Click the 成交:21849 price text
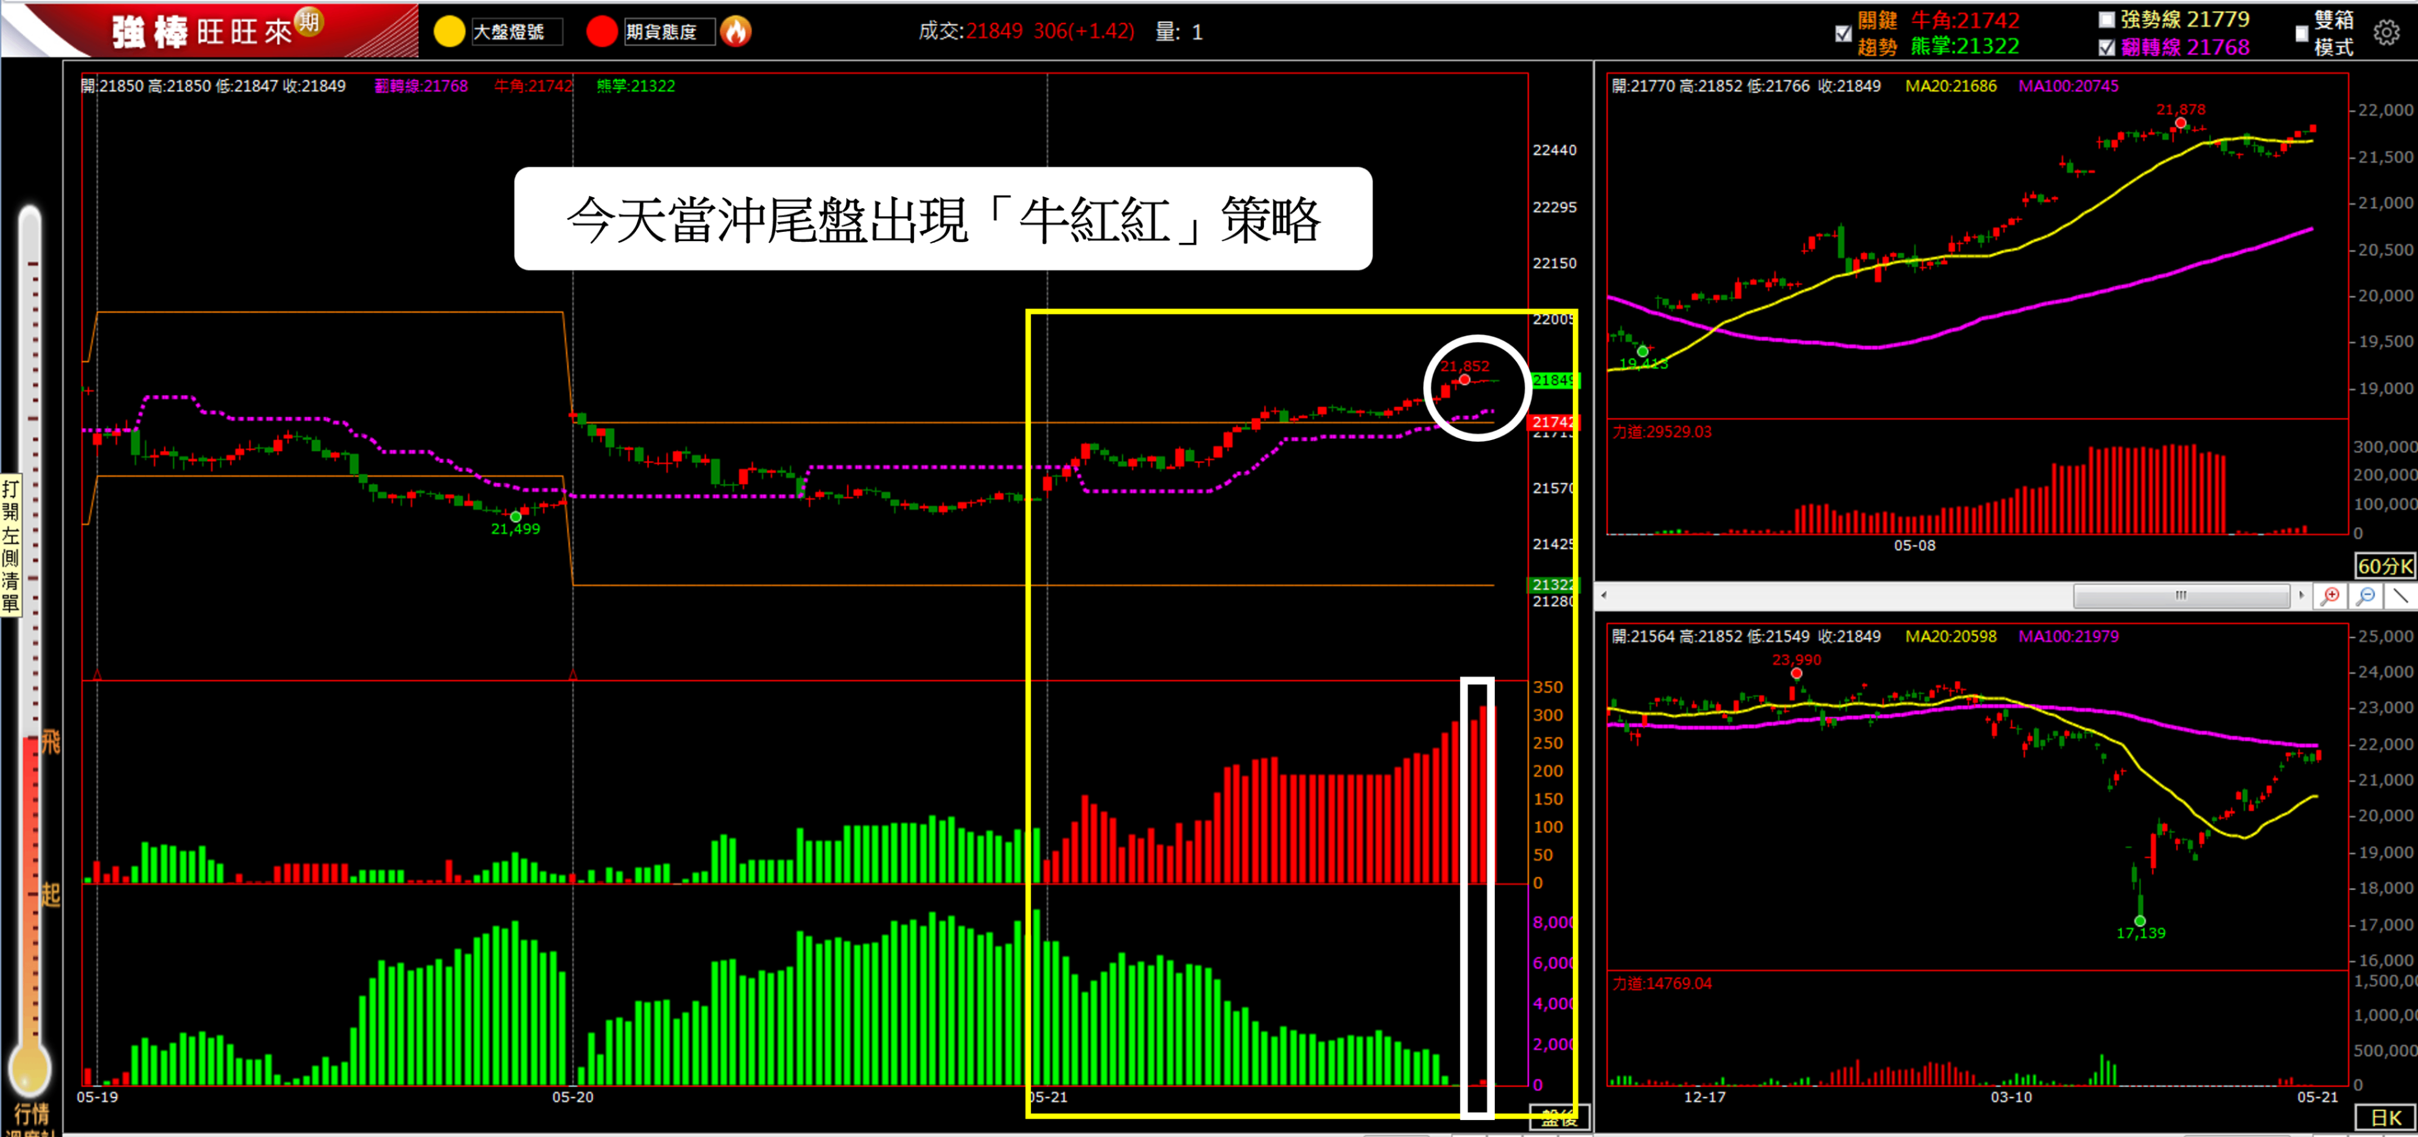Screen dimensions: 2418x1137 [x=971, y=32]
